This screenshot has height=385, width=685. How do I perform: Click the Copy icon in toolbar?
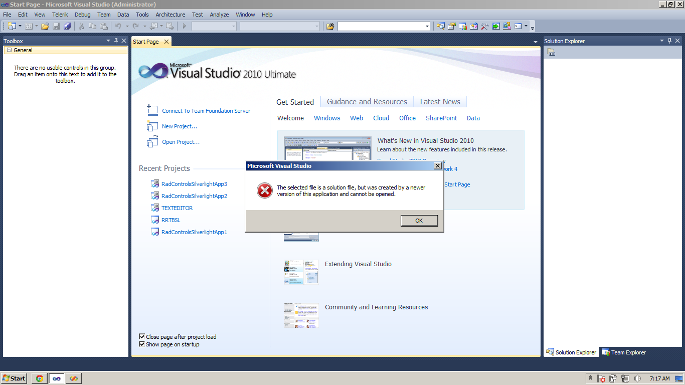[x=93, y=26]
